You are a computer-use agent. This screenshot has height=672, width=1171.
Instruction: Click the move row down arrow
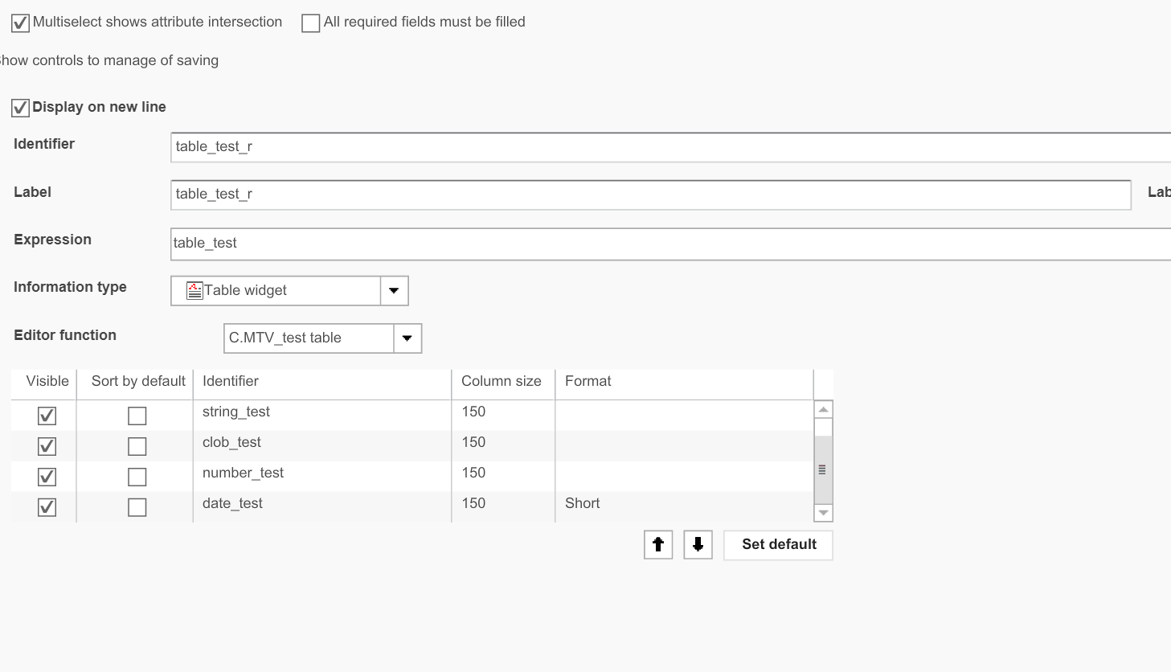[698, 545]
